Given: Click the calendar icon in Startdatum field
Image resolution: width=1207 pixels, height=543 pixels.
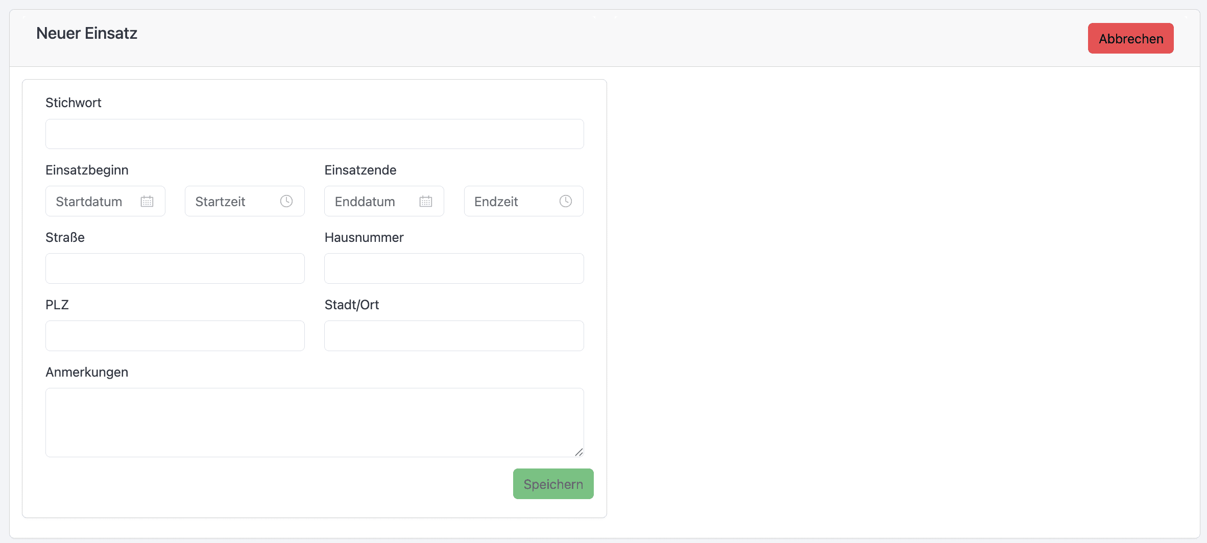Looking at the screenshot, I should [x=147, y=202].
